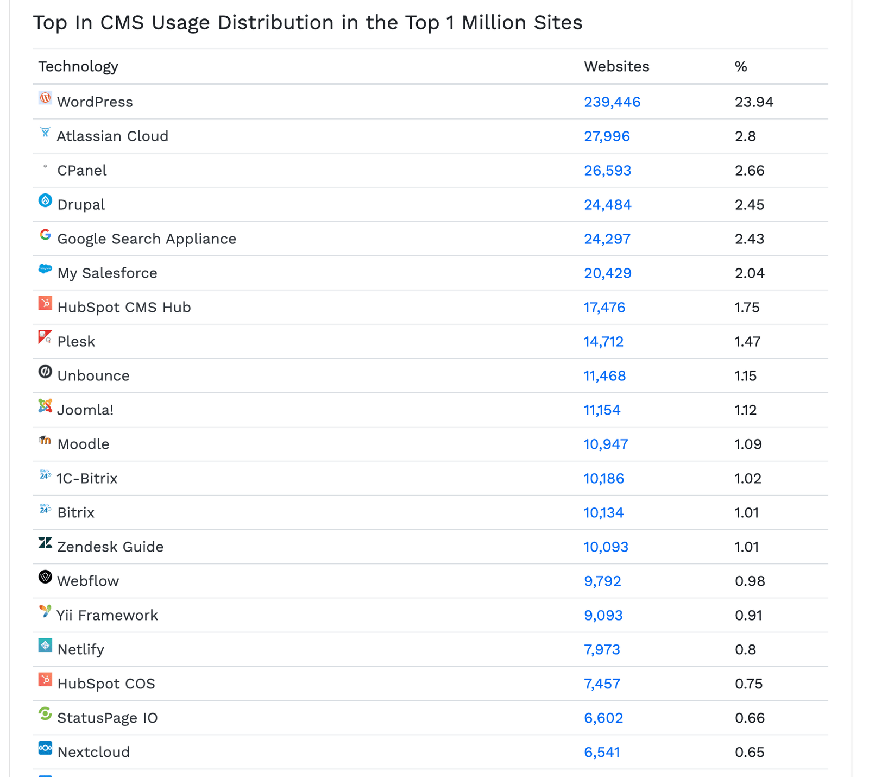Click the HubSpot CMS Hub icon
The height and width of the screenshot is (777, 869).
(x=45, y=304)
